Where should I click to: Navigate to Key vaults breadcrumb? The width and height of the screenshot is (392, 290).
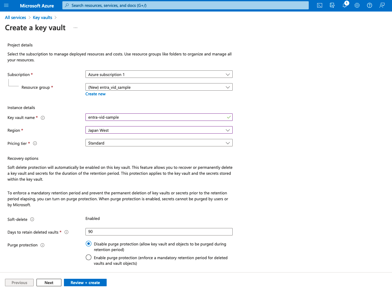tap(42, 17)
